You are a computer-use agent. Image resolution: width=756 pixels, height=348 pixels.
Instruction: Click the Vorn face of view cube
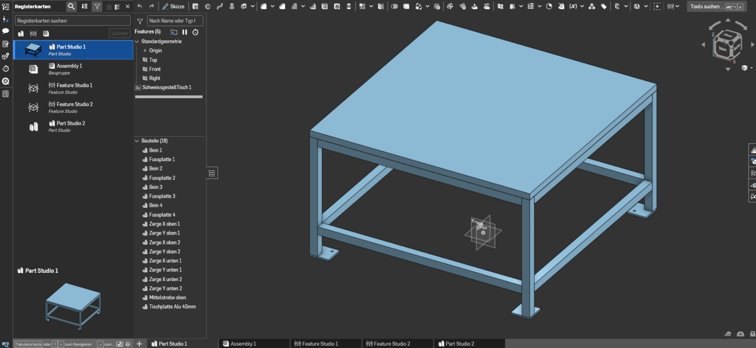pyautogui.click(x=722, y=49)
